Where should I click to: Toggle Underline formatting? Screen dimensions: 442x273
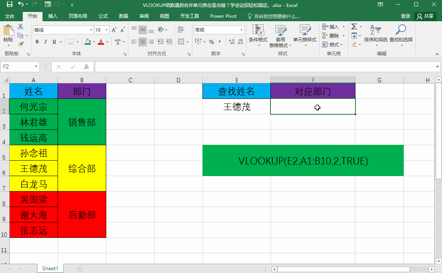(x=54, y=42)
